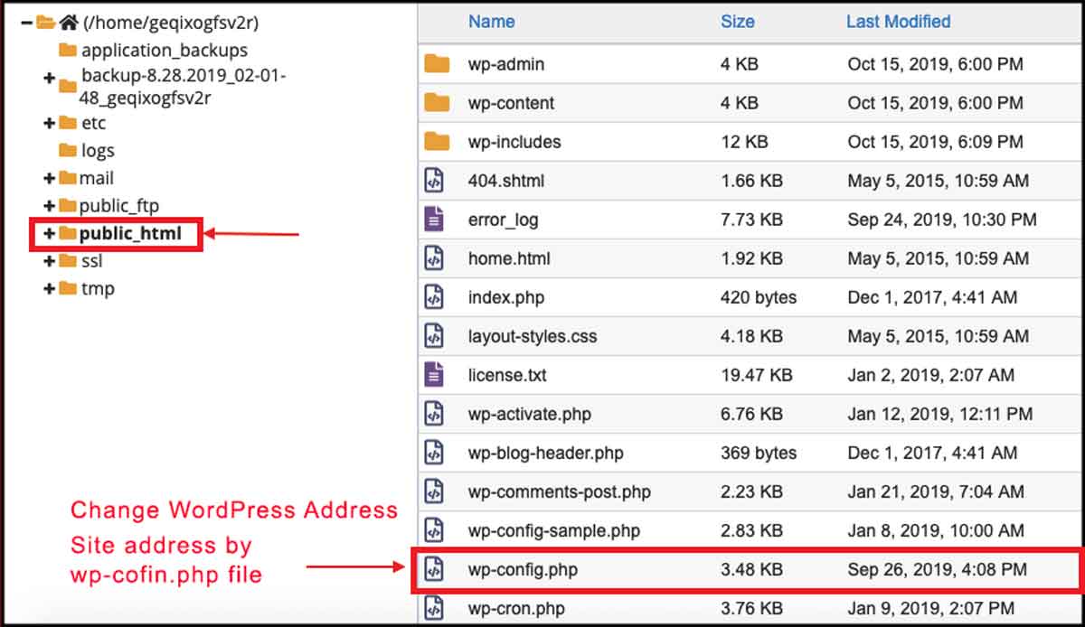This screenshot has width=1085, height=627.
Task: Select the wp-comments-post.php file name
Action: coord(560,491)
